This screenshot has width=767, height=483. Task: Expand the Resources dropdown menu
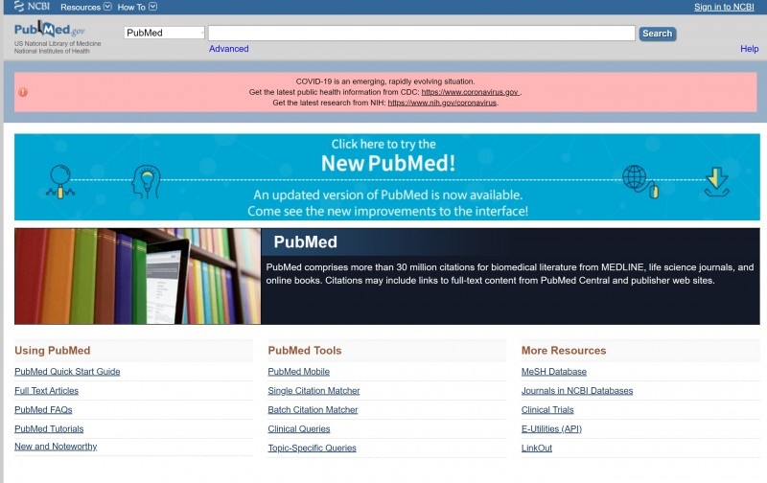tap(86, 7)
